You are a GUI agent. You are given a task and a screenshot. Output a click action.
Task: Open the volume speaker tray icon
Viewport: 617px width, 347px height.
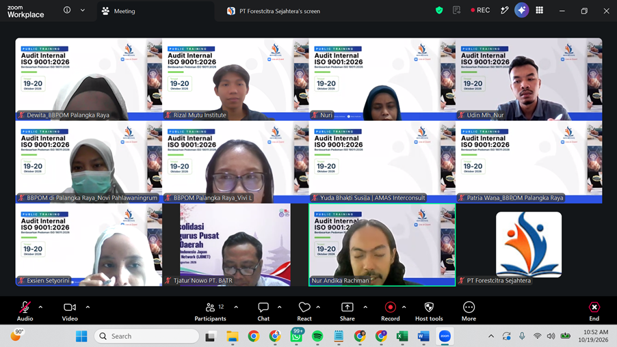point(551,336)
